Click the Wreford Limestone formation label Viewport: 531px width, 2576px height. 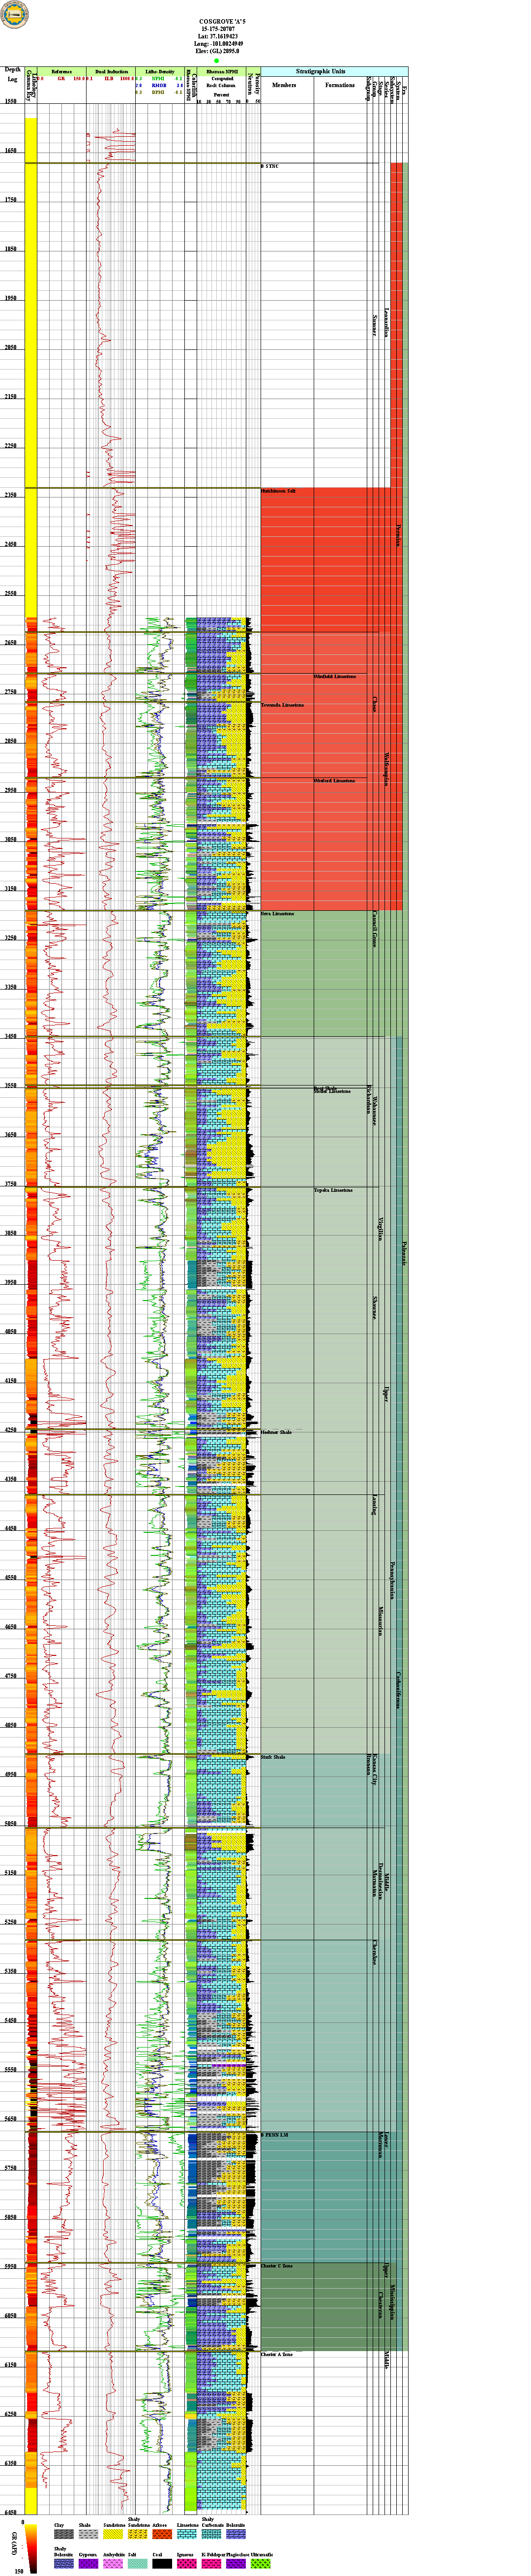coord(334,781)
